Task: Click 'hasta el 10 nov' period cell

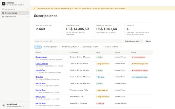Action: [x=120, y=57]
